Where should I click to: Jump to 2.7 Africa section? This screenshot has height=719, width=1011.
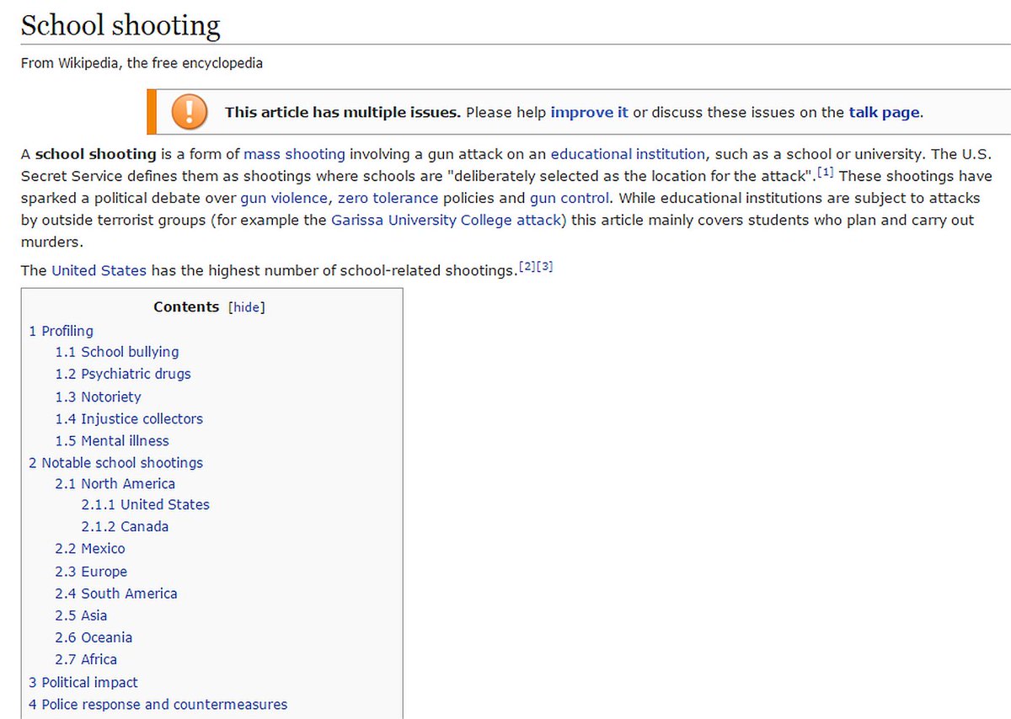(86, 660)
